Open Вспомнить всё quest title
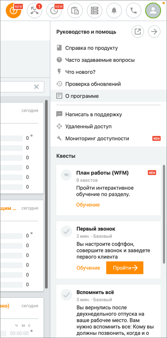Viewport: 167px width, 338px height. point(95,293)
